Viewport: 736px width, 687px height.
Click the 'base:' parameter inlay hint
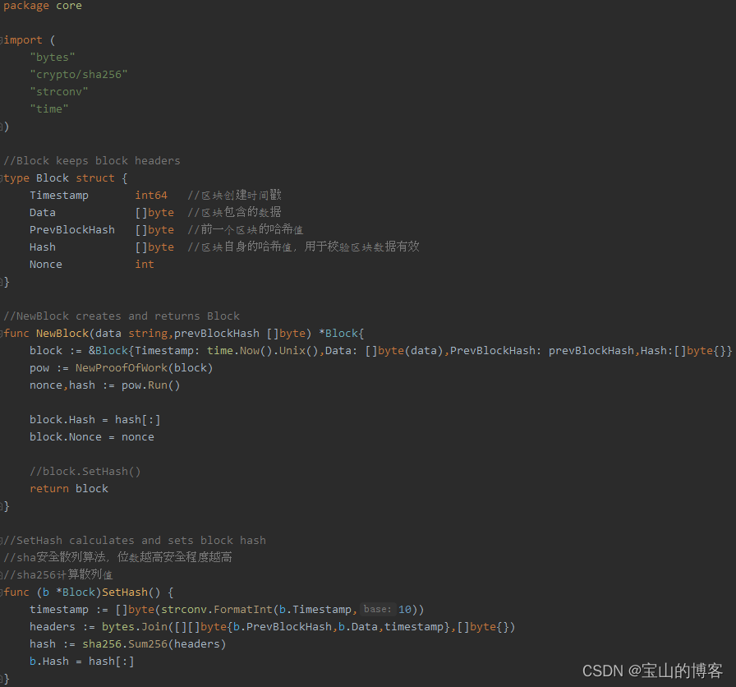[x=378, y=609]
